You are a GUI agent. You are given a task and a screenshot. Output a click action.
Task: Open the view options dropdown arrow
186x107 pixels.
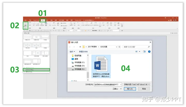tap(139, 52)
